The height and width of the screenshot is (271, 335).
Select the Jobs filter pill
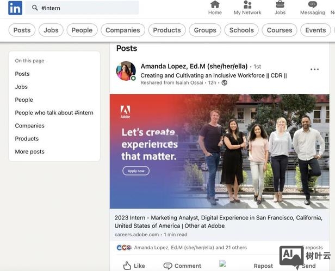click(x=51, y=30)
